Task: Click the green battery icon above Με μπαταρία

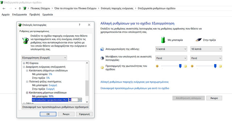Action: [x=163, y=40]
